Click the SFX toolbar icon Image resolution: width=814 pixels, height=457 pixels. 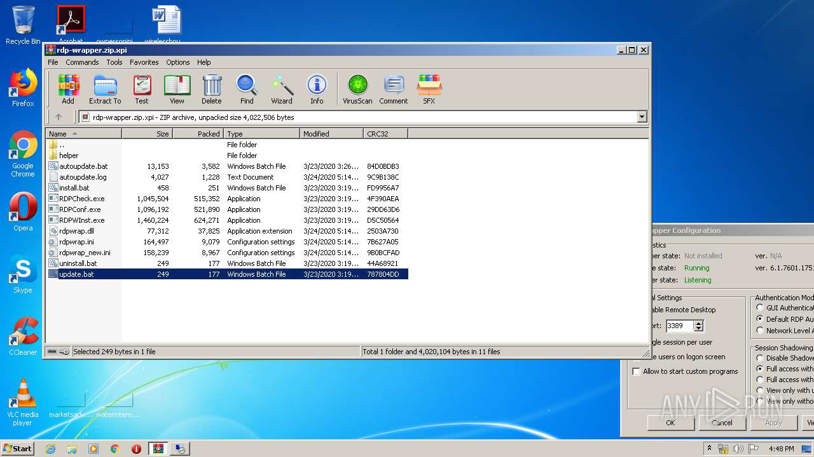(x=429, y=89)
